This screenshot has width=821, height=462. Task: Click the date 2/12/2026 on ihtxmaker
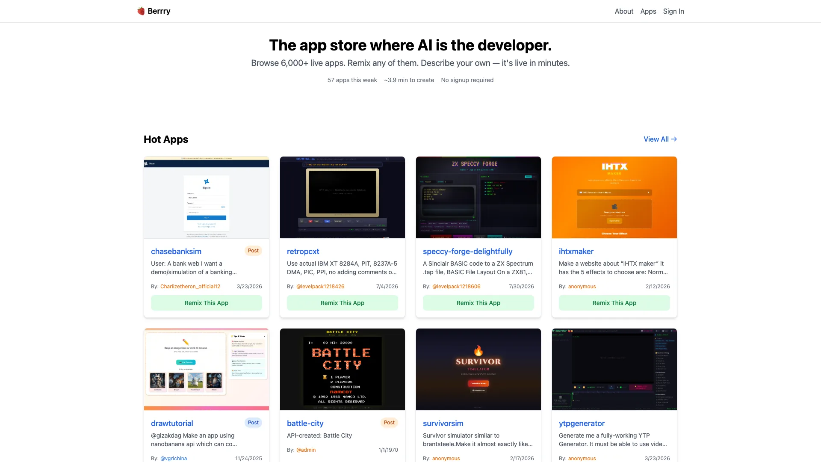click(x=658, y=287)
